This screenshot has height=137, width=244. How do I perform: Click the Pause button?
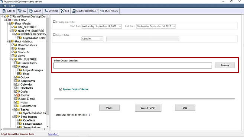coord(109,108)
